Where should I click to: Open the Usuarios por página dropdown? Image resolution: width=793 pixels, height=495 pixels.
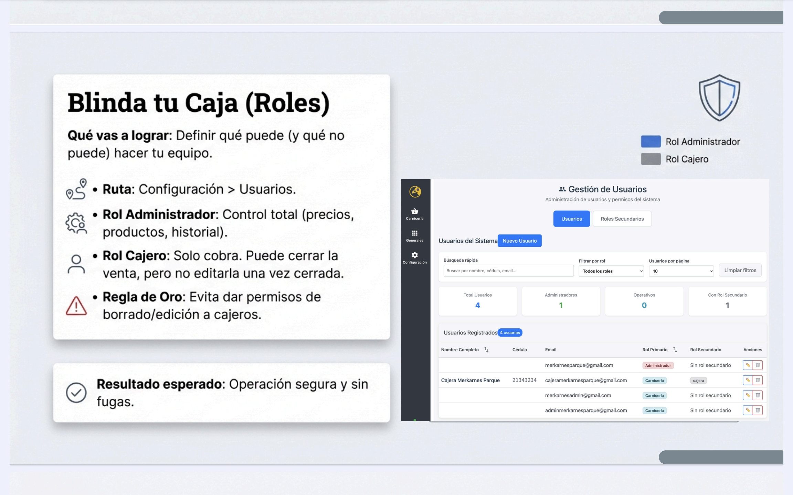681,271
